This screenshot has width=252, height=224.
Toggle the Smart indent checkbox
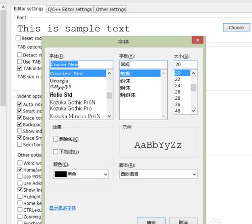[x=20, y=111]
